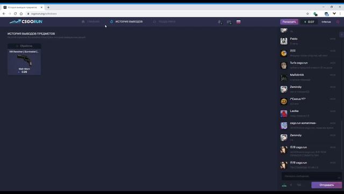Select the R8 Revolver Survivalist item card

pyautogui.click(x=24, y=59)
